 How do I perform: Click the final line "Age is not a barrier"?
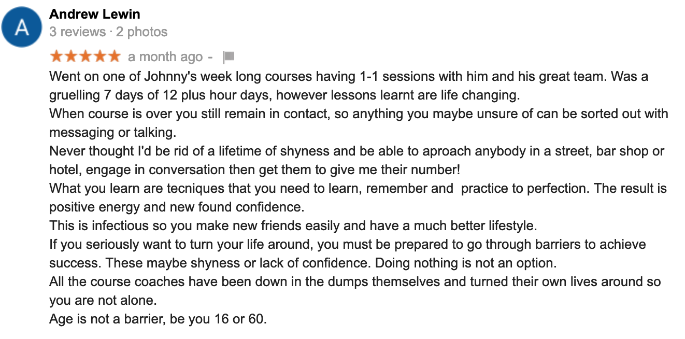pos(158,319)
